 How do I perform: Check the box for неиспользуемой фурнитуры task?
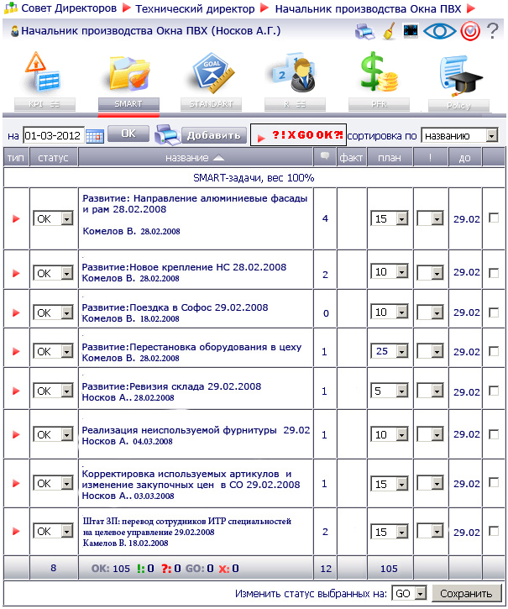[494, 434]
